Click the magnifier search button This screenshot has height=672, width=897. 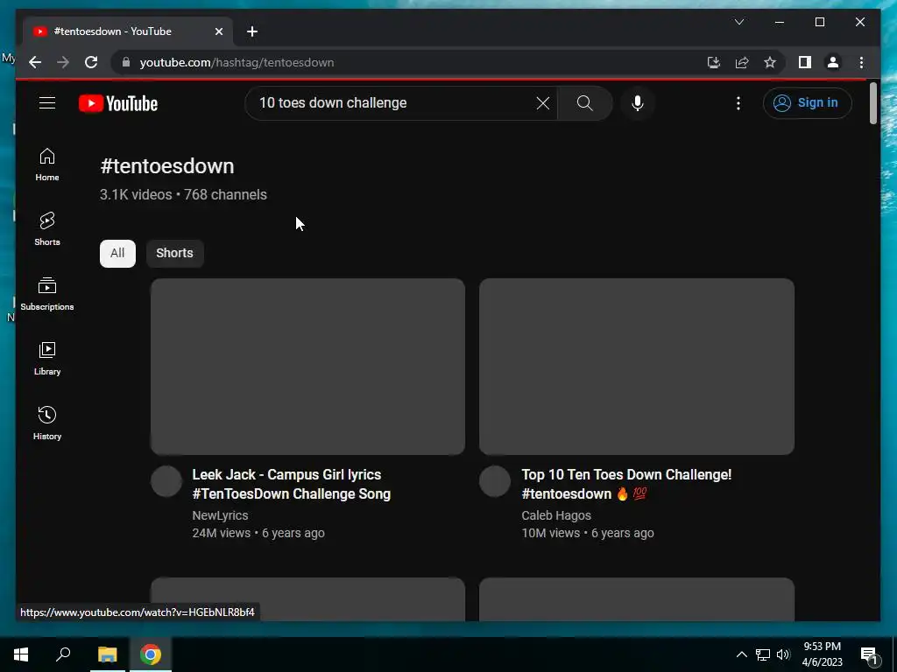584,103
